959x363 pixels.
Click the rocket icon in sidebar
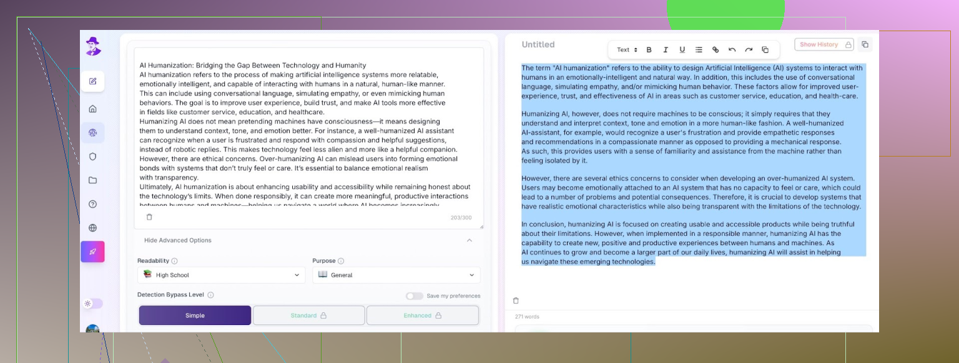coord(92,251)
